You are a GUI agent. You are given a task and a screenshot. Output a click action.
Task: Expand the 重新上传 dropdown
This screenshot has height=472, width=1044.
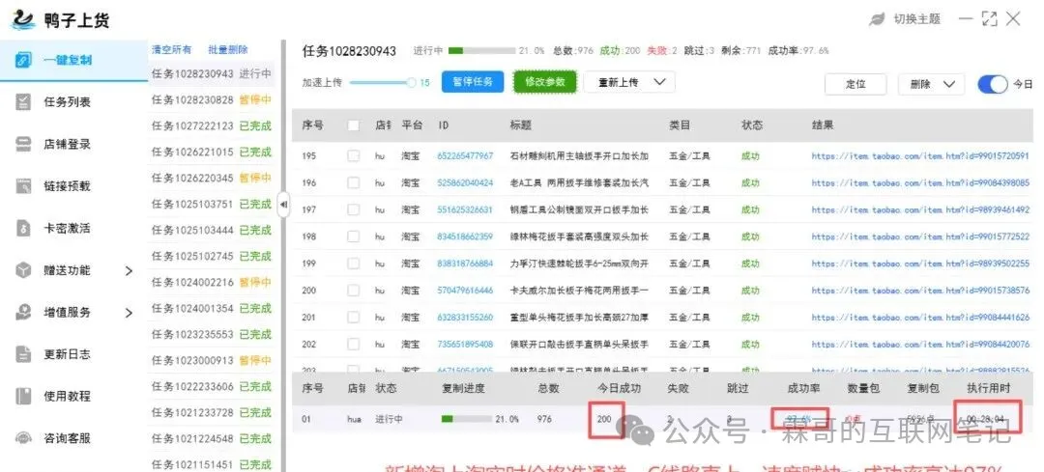(x=628, y=82)
